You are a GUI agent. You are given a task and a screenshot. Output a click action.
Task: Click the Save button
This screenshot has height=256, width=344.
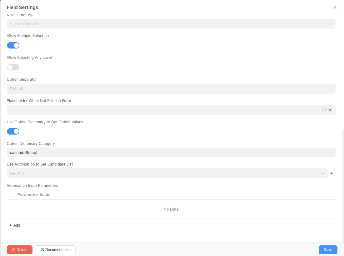coord(328,250)
